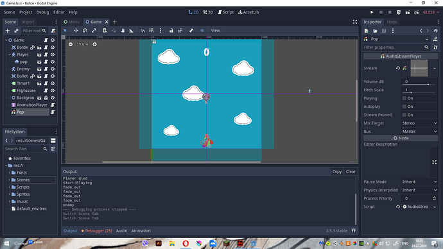The height and width of the screenshot is (249, 443).
Task: Lock the selected object with lock icon
Action: coord(171,31)
